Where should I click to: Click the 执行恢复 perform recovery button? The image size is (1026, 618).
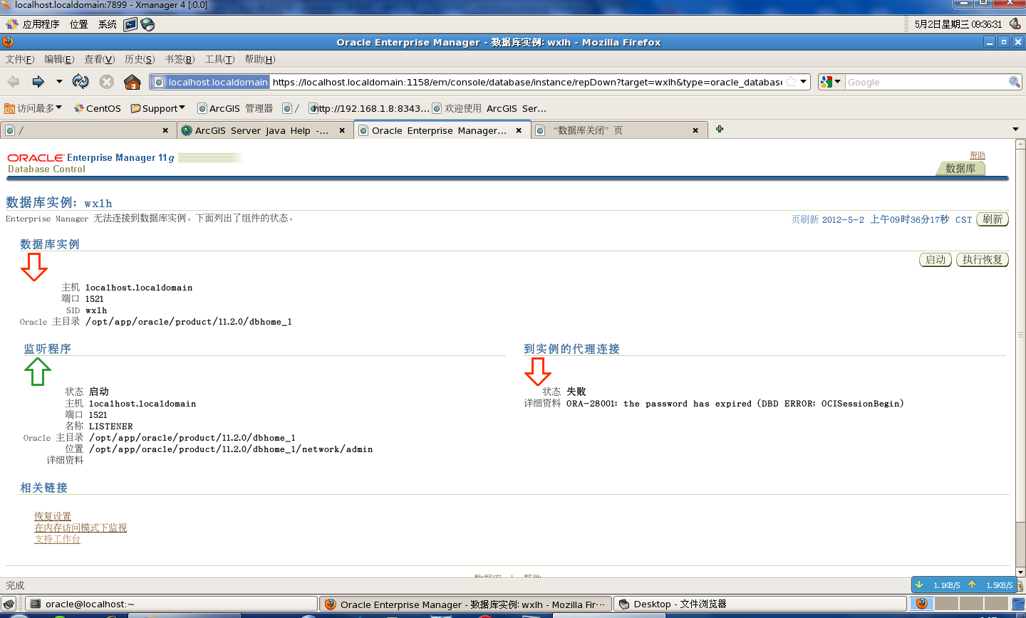(x=983, y=260)
